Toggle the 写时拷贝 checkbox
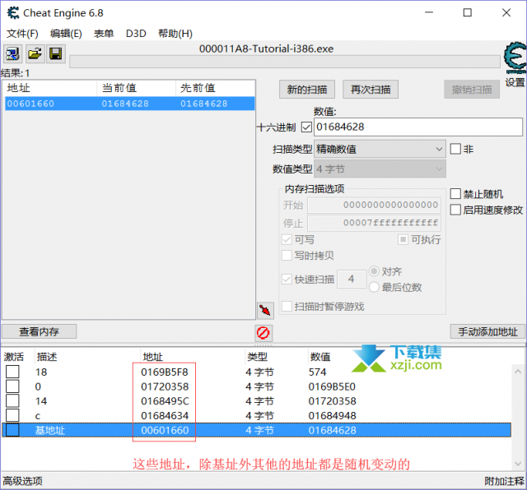Image resolution: width=527 pixels, height=490 pixels. coord(287,256)
